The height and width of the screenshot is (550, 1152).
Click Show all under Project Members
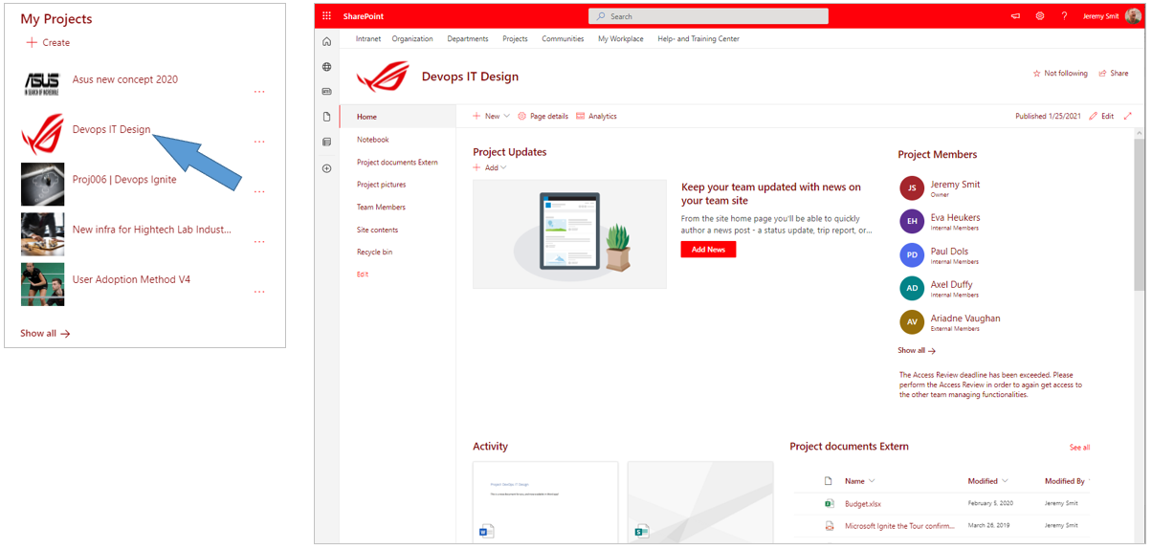(917, 351)
